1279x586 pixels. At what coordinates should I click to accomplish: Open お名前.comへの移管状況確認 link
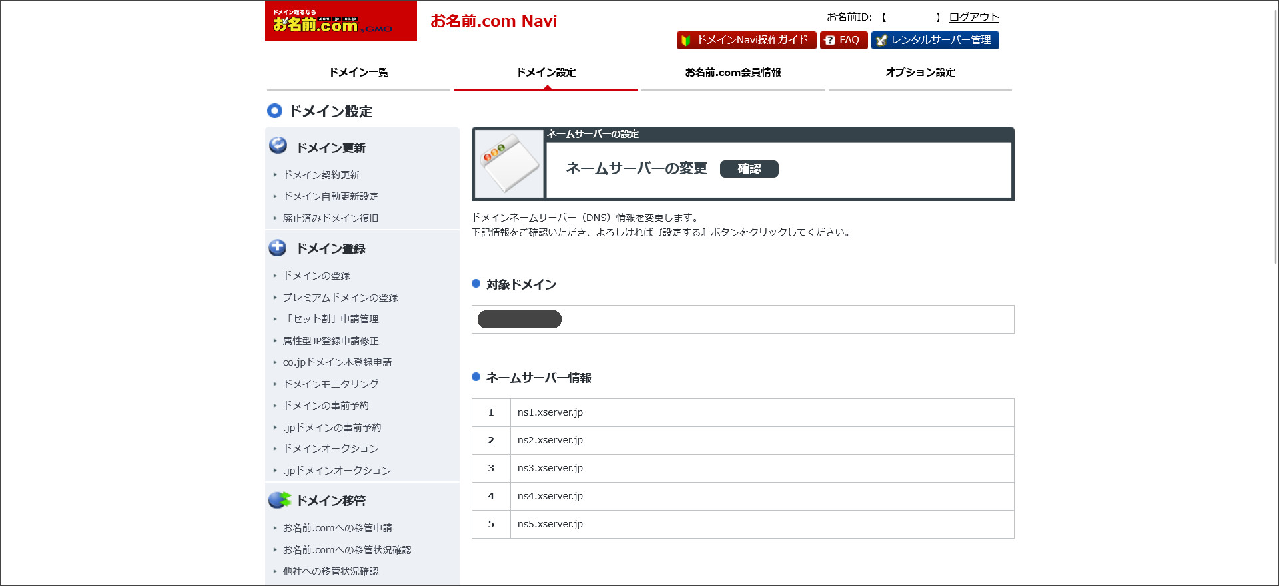tap(347, 550)
